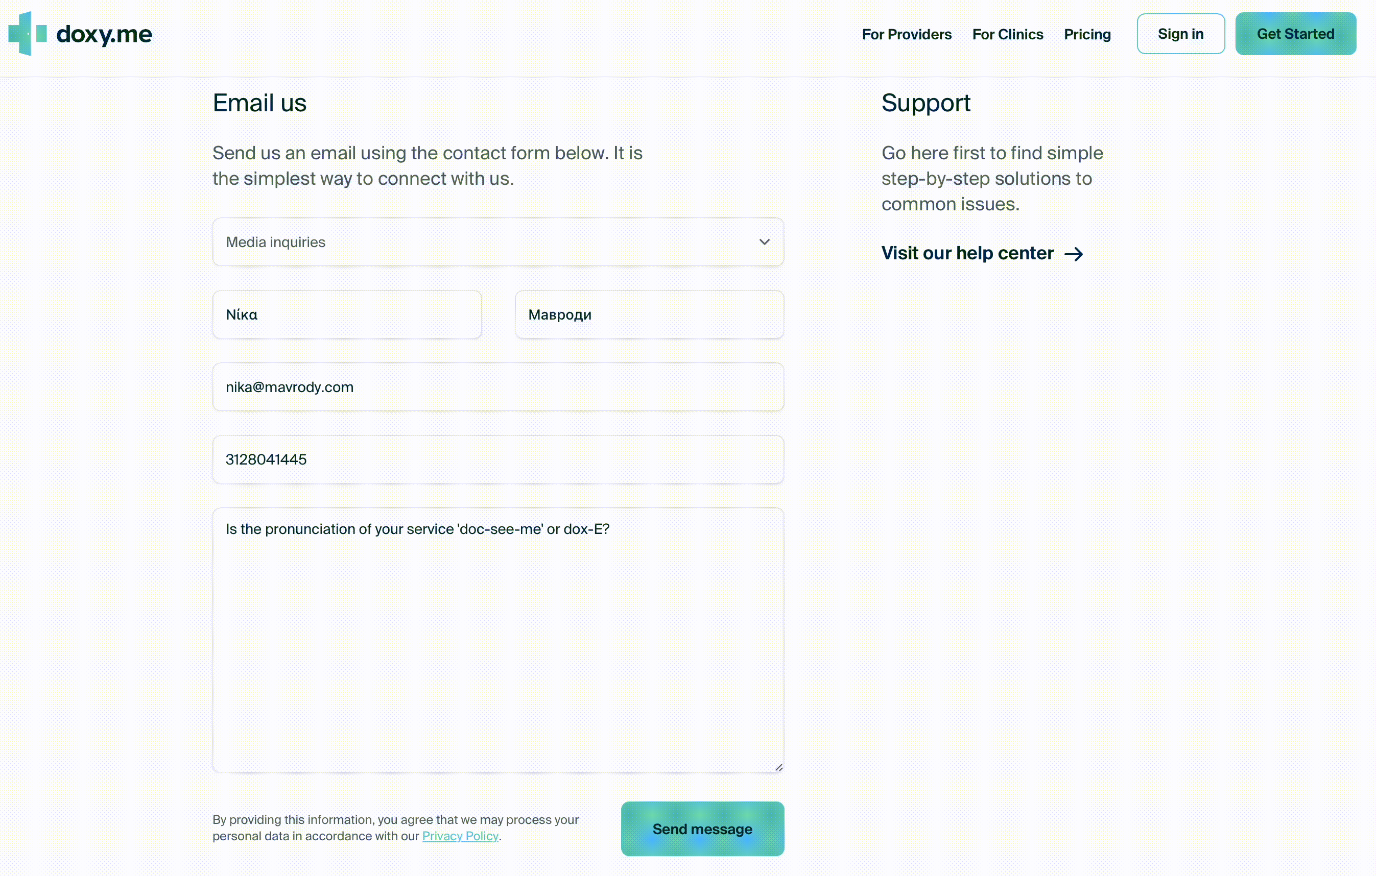This screenshot has height=876, width=1376.
Task: Click the chevron arrow in inquiry dropdown
Action: point(764,242)
